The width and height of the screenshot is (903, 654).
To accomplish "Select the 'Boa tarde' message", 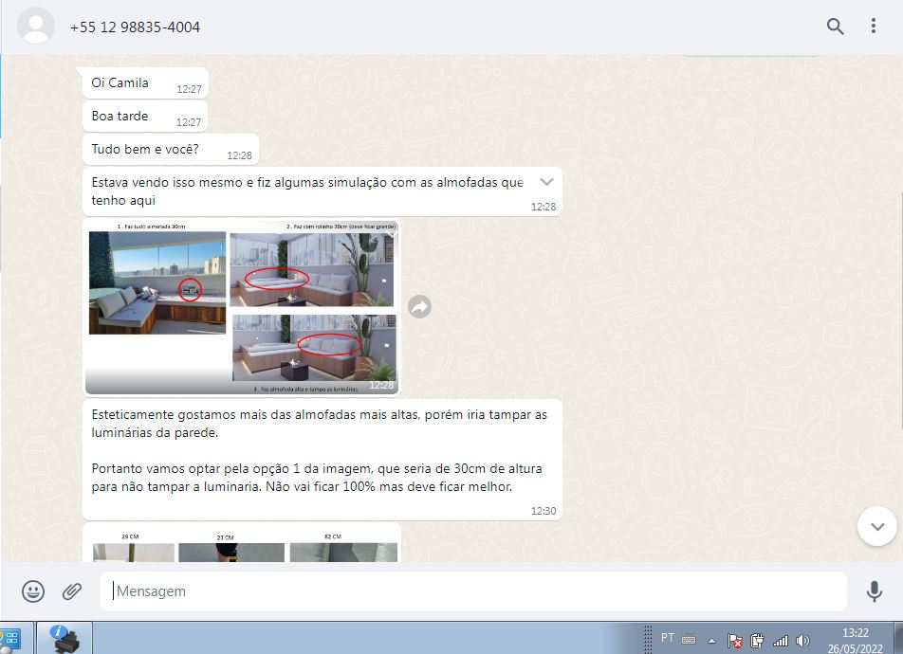I will (x=145, y=117).
